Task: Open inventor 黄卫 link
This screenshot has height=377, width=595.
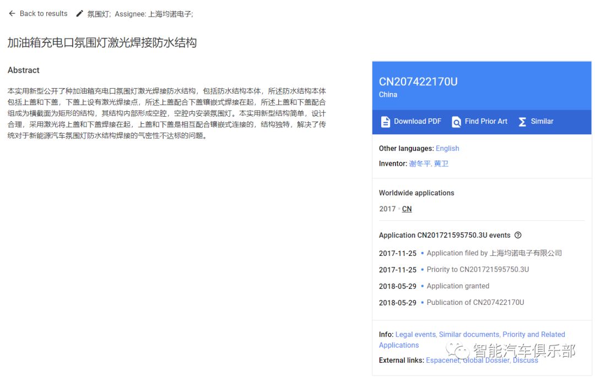Action: 441,163
